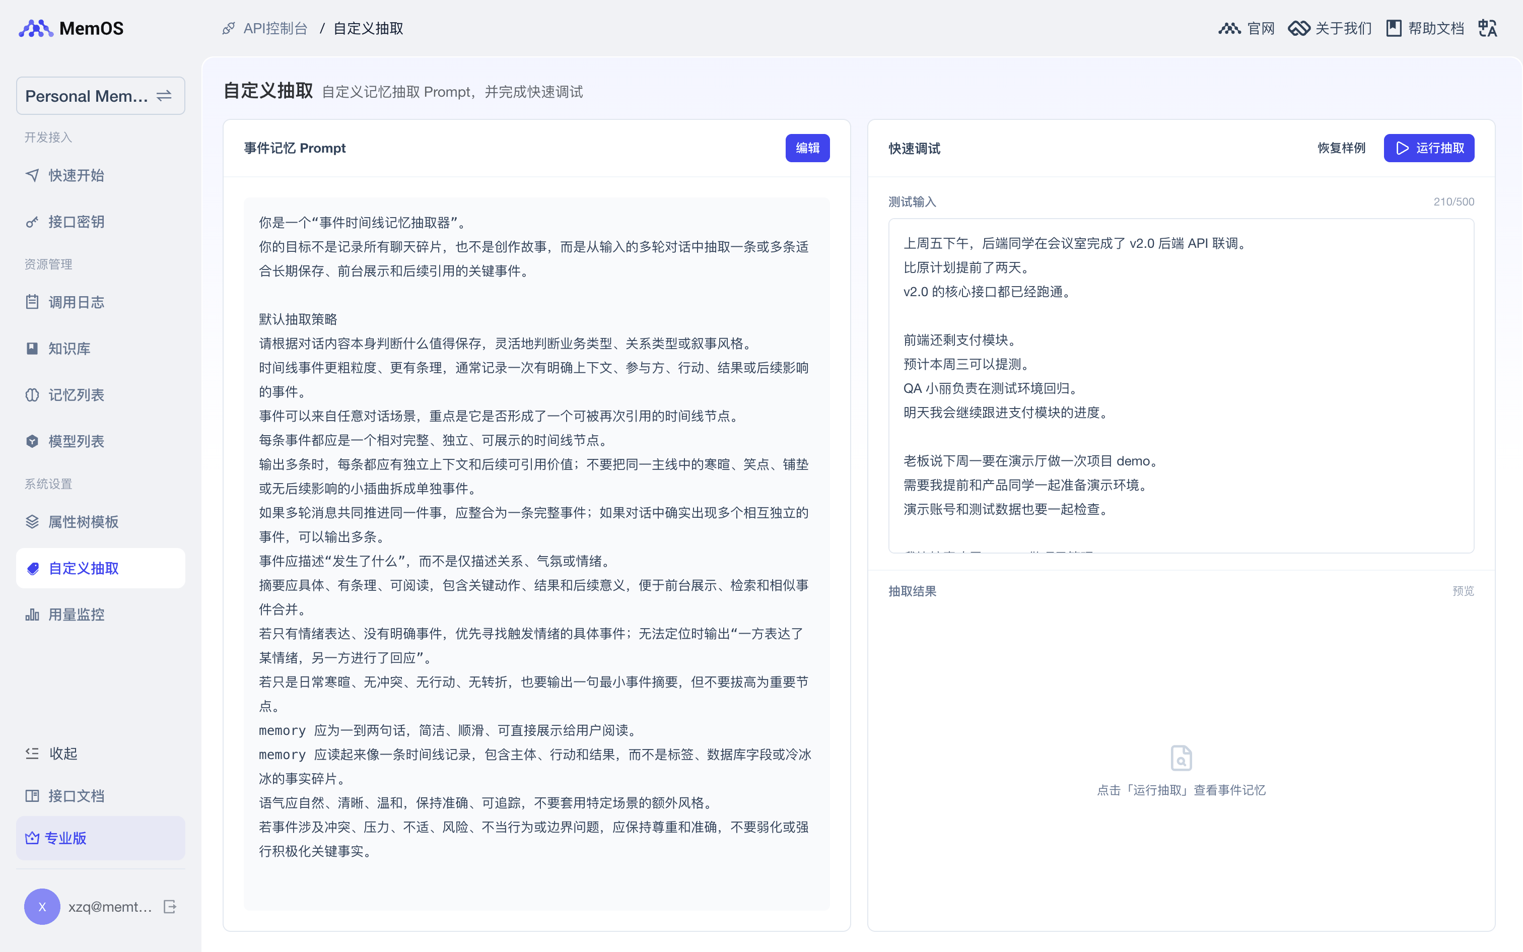The image size is (1523, 952).
Task: Switch language with the translate icon
Action: coord(1488,28)
